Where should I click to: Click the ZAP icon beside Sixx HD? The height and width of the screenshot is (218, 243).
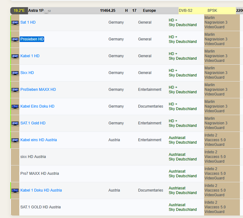click(15, 73)
